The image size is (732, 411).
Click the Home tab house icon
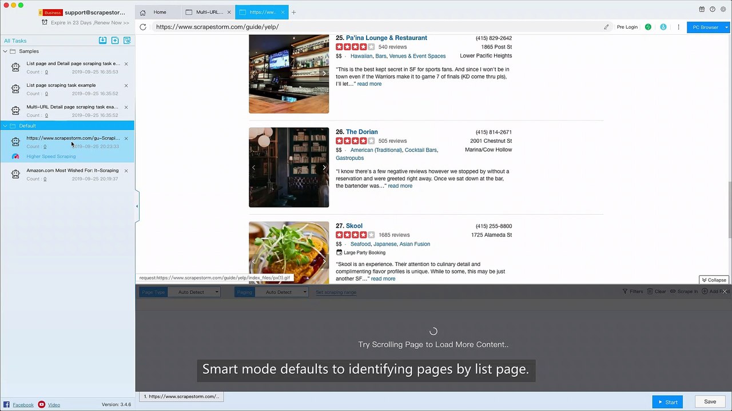(143, 12)
